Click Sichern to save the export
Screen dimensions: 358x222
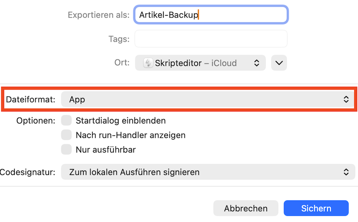tap(316, 209)
